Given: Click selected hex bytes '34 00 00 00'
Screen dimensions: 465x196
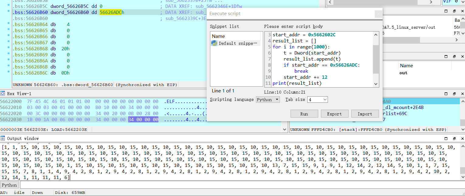Looking at the screenshot, I should [x=143, y=120].
